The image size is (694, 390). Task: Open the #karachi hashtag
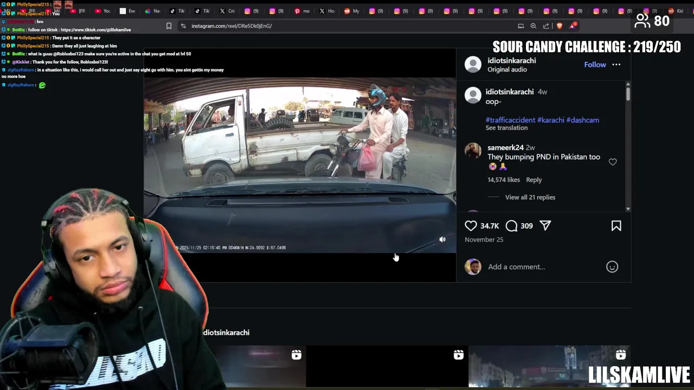550,120
